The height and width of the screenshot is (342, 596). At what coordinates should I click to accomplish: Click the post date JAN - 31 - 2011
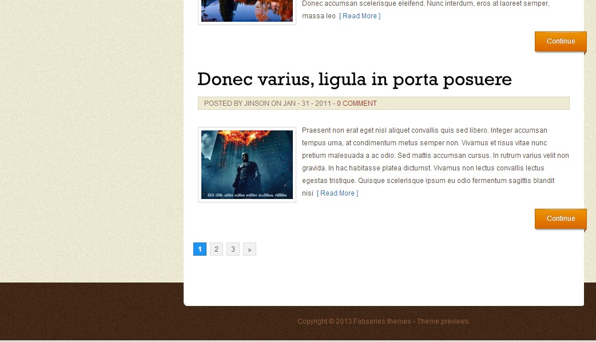(307, 104)
